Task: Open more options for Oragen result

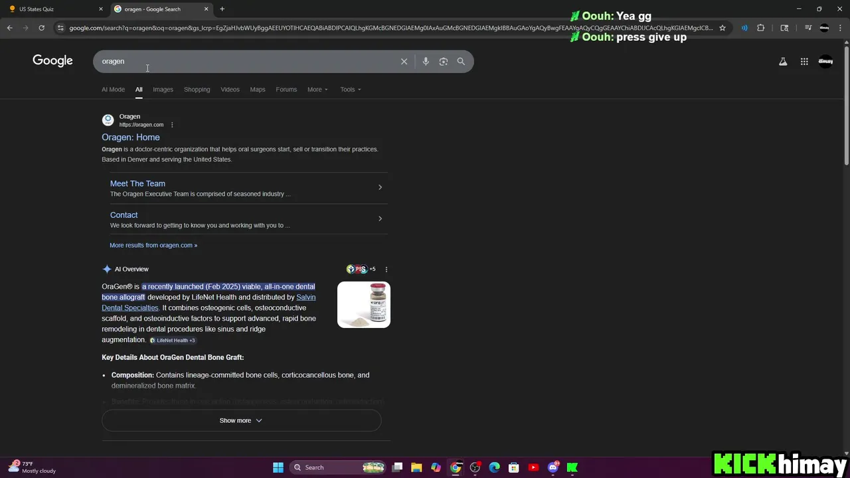Action: (172, 125)
